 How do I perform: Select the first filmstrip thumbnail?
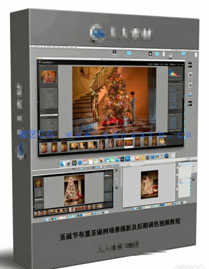click(x=44, y=148)
